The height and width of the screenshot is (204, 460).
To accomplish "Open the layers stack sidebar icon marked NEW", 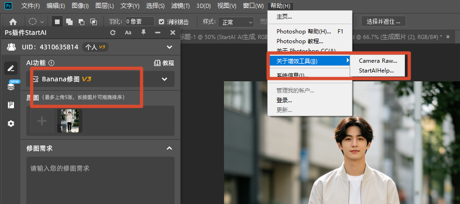I will 11,87.
